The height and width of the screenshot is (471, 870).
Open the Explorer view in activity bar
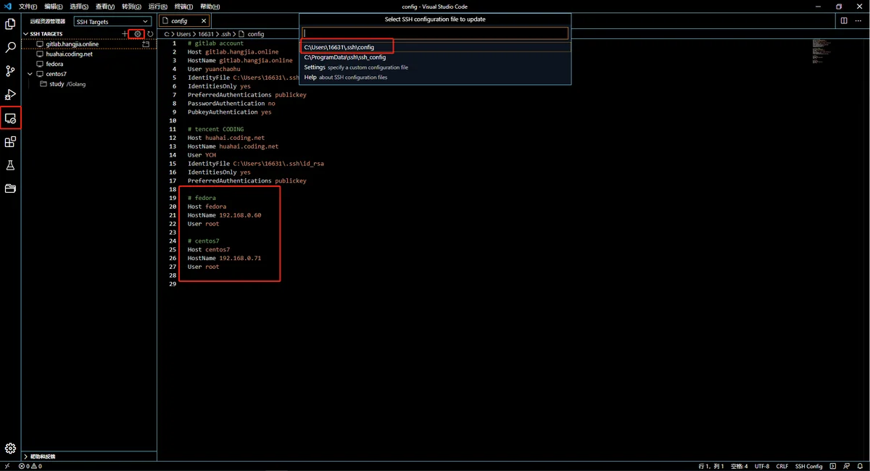point(10,24)
